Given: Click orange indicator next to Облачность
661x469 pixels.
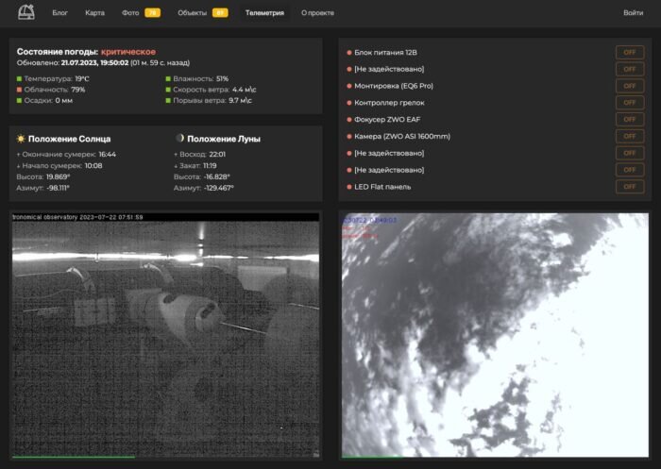Looking at the screenshot, I should click(x=19, y=90).
